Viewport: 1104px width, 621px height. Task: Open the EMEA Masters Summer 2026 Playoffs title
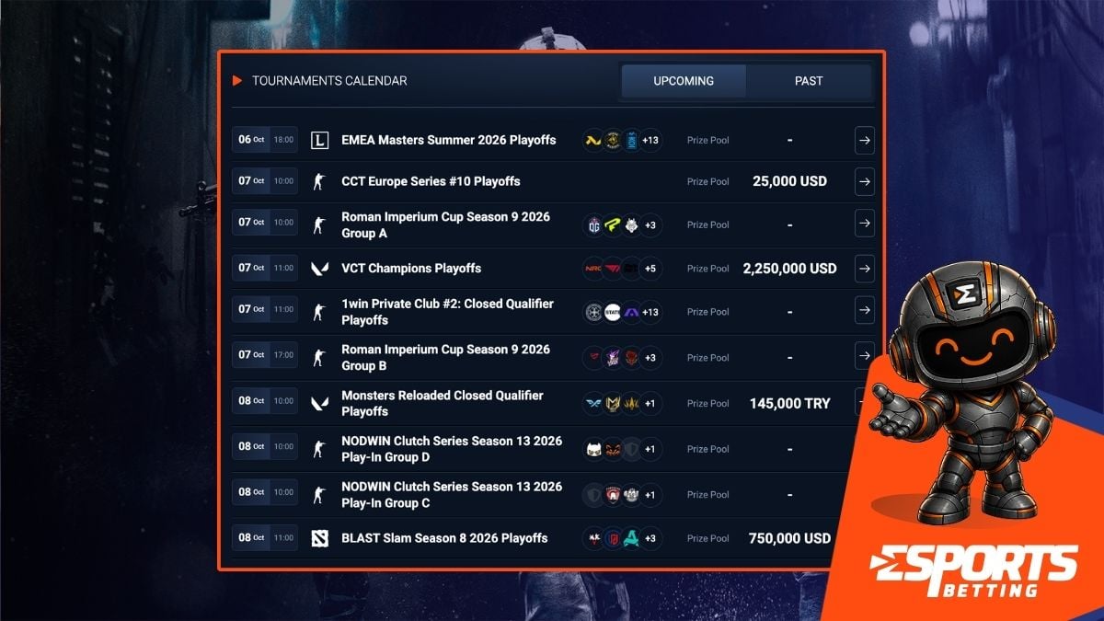(449, 141)
